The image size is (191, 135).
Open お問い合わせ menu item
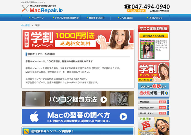tap(155, 18)
